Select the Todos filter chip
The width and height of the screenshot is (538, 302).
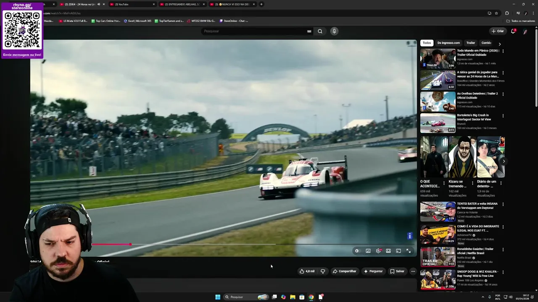427,43
